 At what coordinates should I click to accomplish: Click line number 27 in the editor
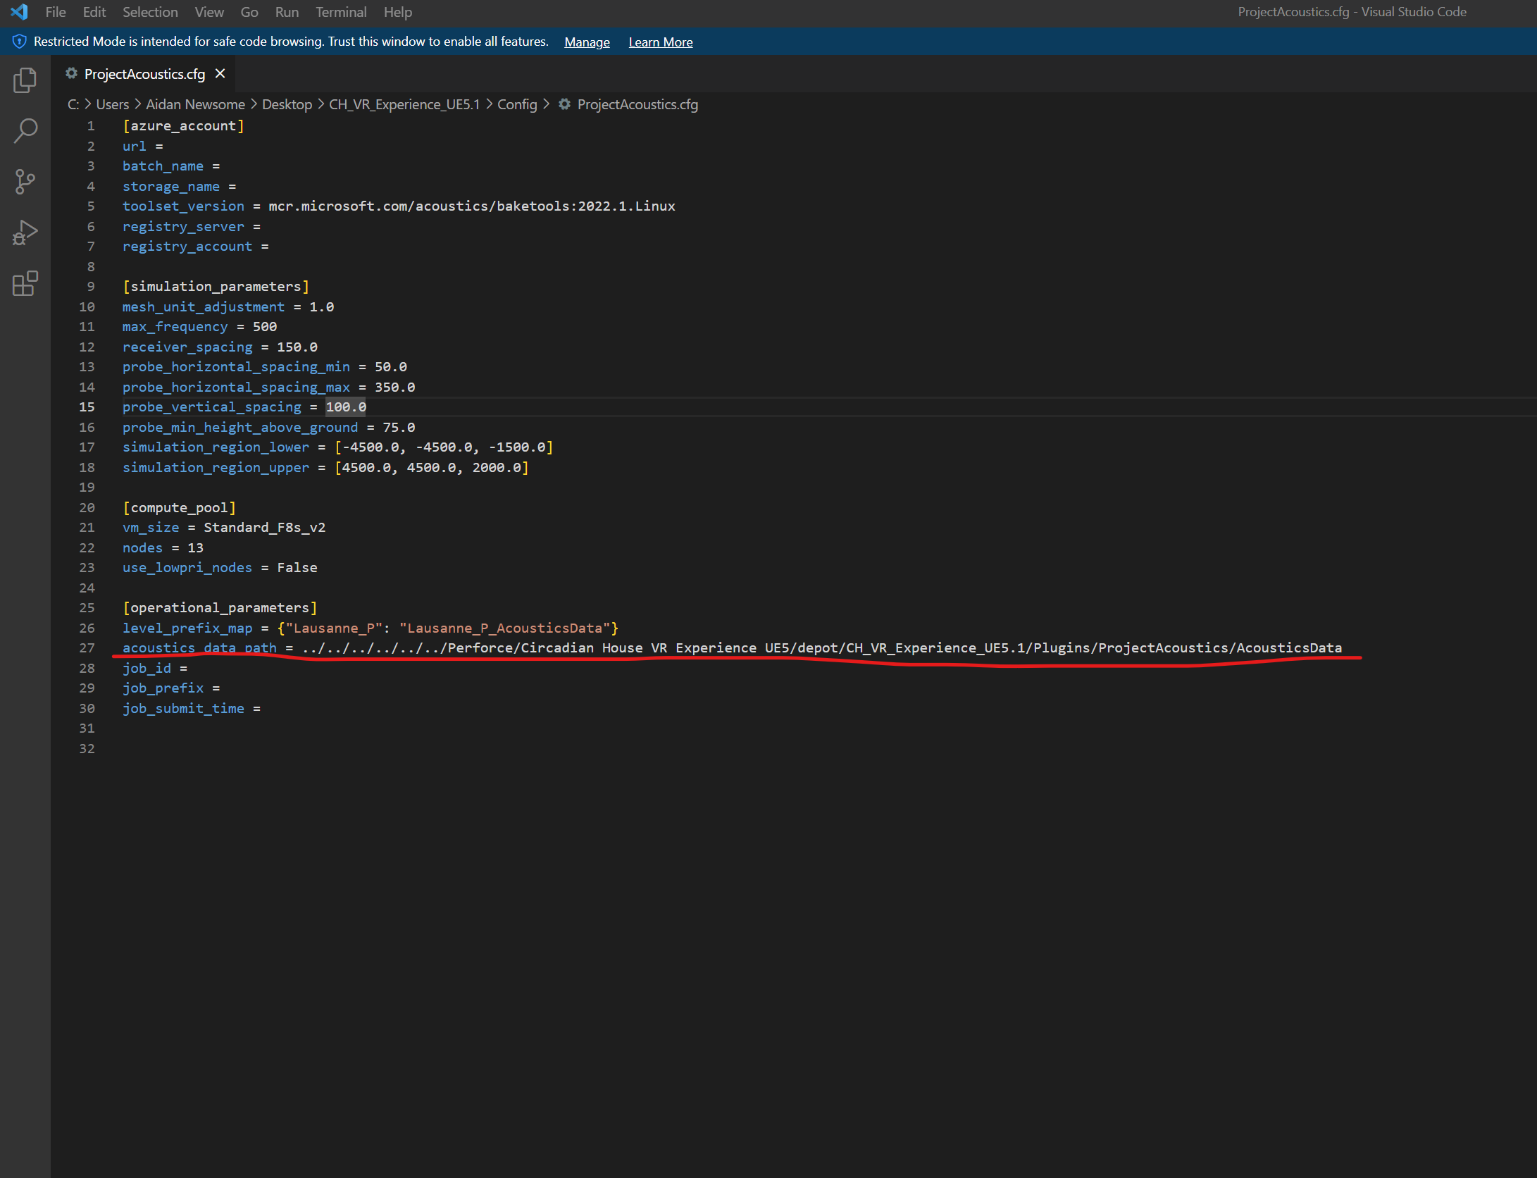click(x=87, y=648)
